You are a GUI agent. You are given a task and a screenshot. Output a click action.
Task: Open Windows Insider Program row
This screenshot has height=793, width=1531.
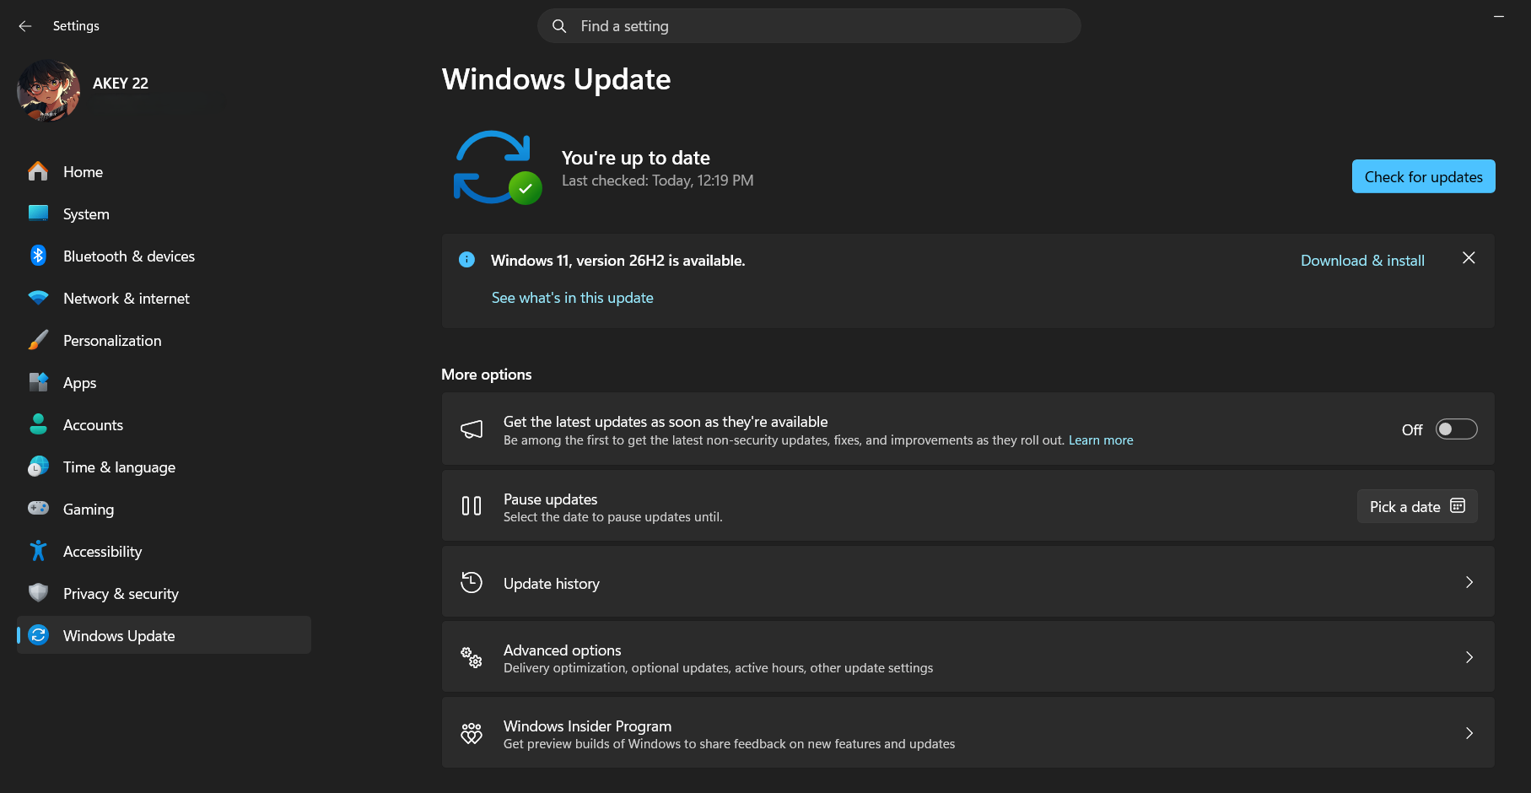(x=968, y=733)
